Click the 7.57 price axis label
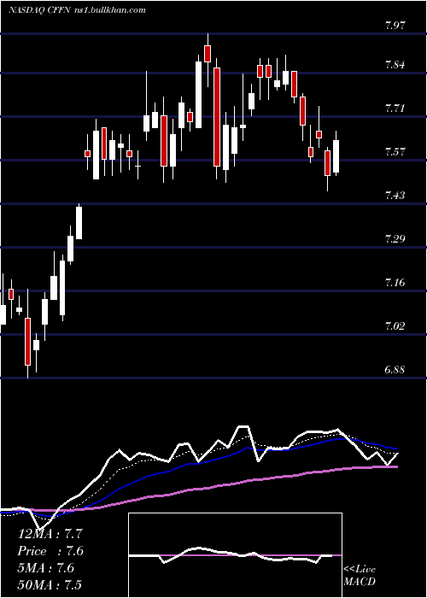Screen dimensions: 427x598 (x=395, y=152)
